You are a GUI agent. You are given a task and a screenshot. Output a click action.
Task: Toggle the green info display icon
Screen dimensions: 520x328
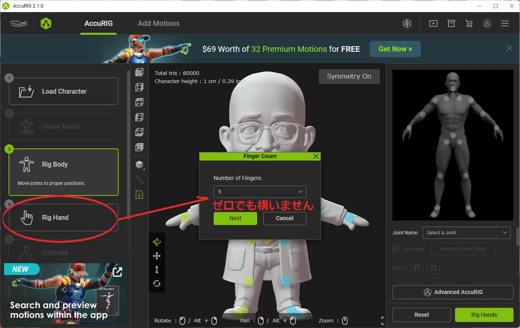139,195
